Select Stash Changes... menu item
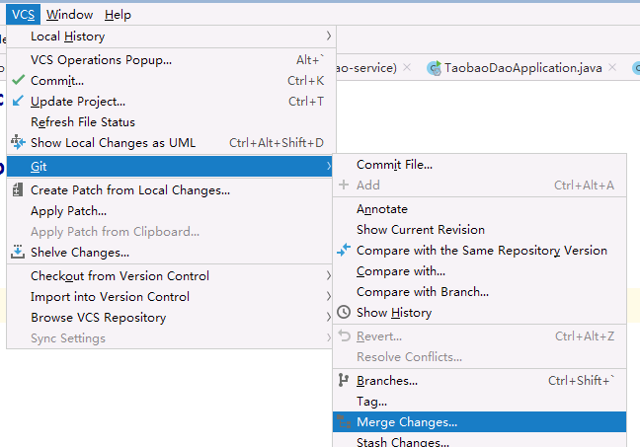Image resolution: width=640 pixels, height=447 pixels. [480, 440]
